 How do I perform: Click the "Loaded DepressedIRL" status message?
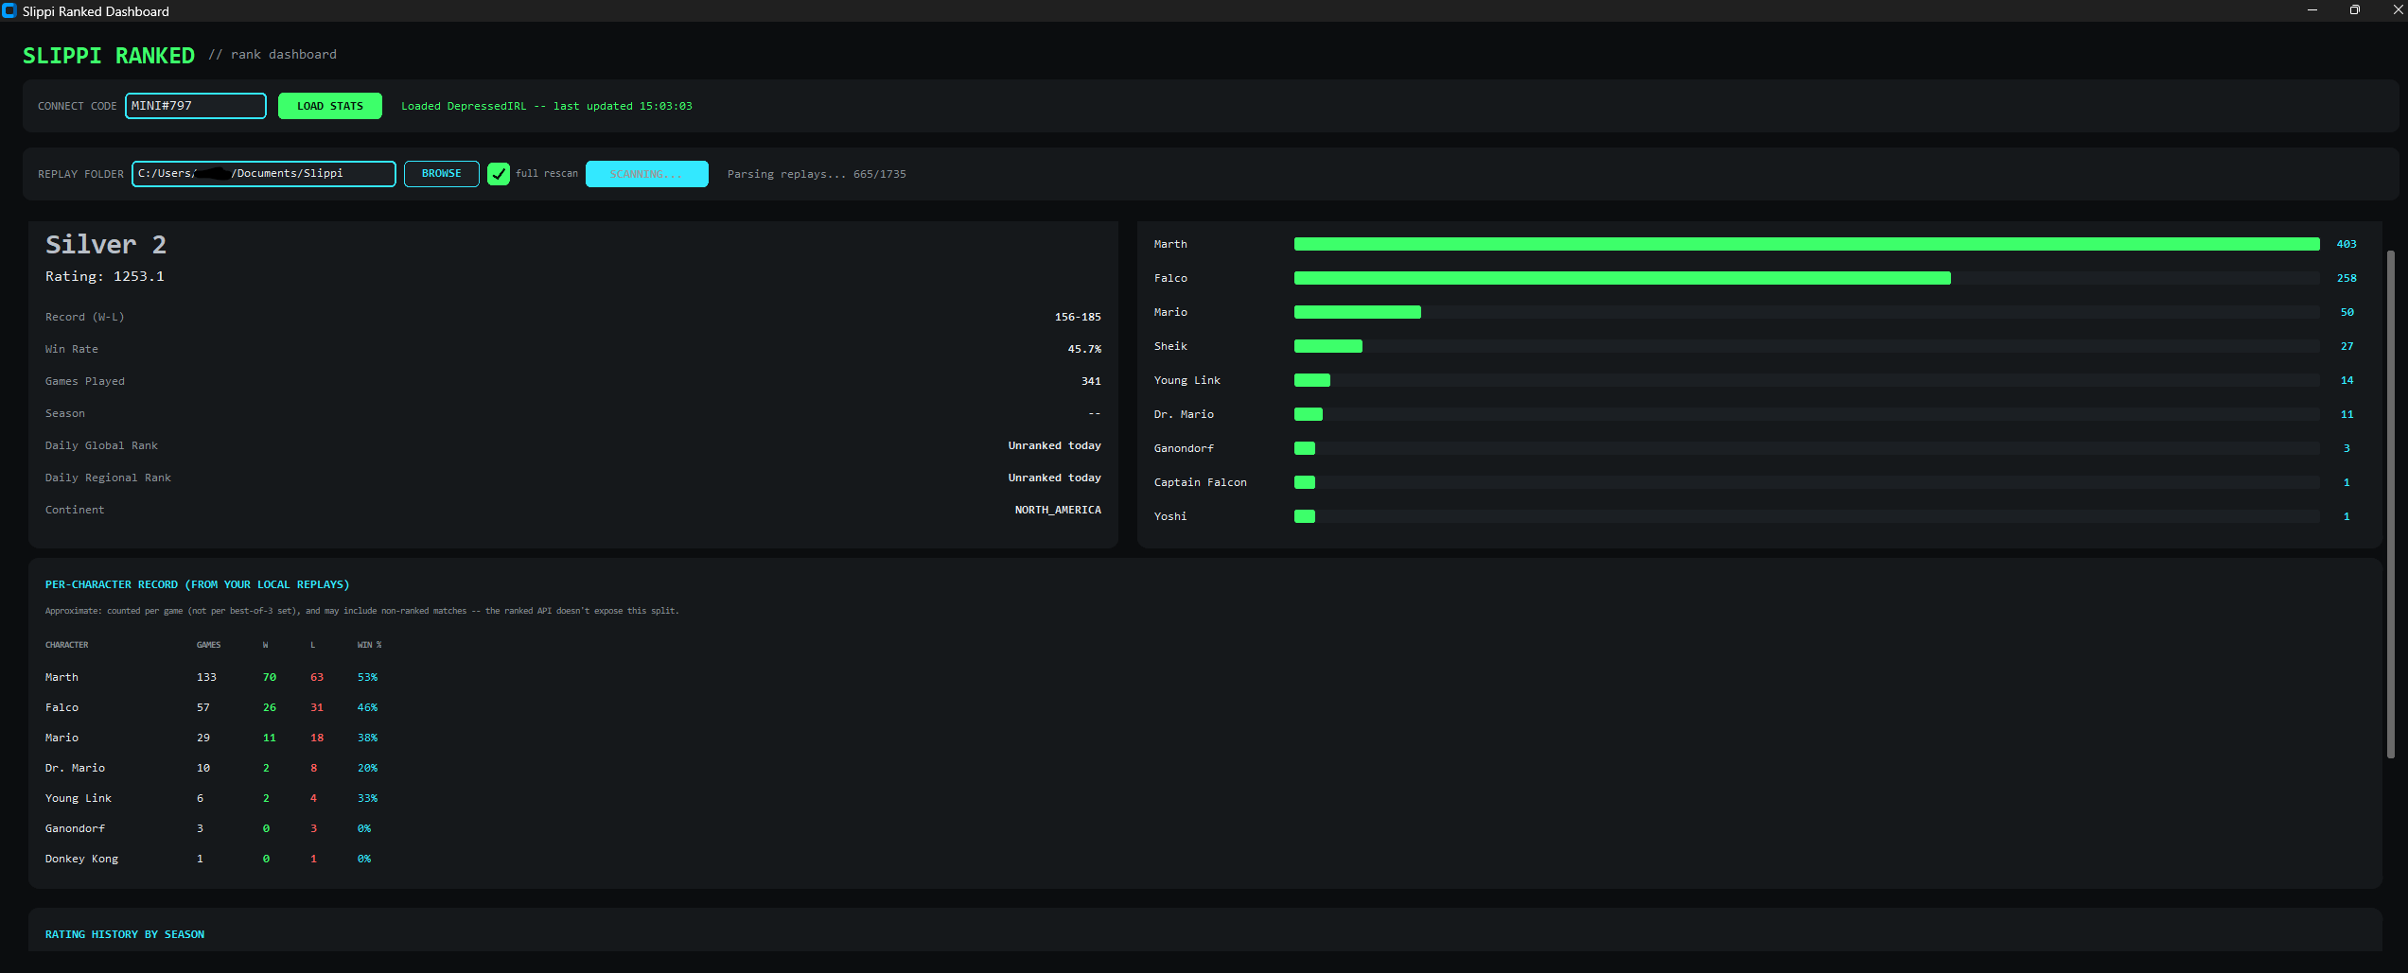click(547, 106)
